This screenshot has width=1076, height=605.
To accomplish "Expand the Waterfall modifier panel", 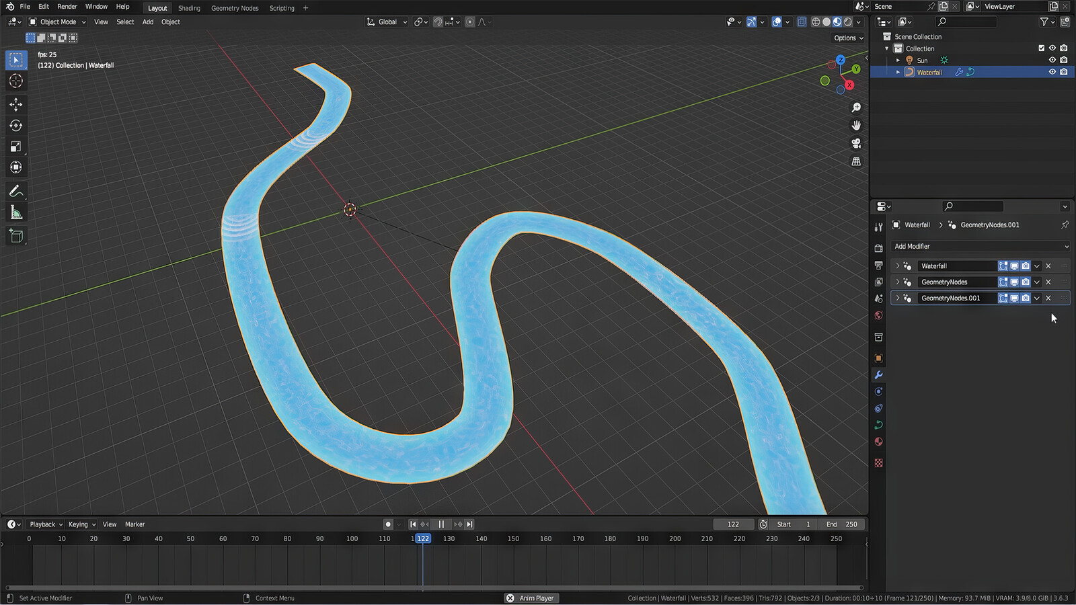I will tap(898, 266).
